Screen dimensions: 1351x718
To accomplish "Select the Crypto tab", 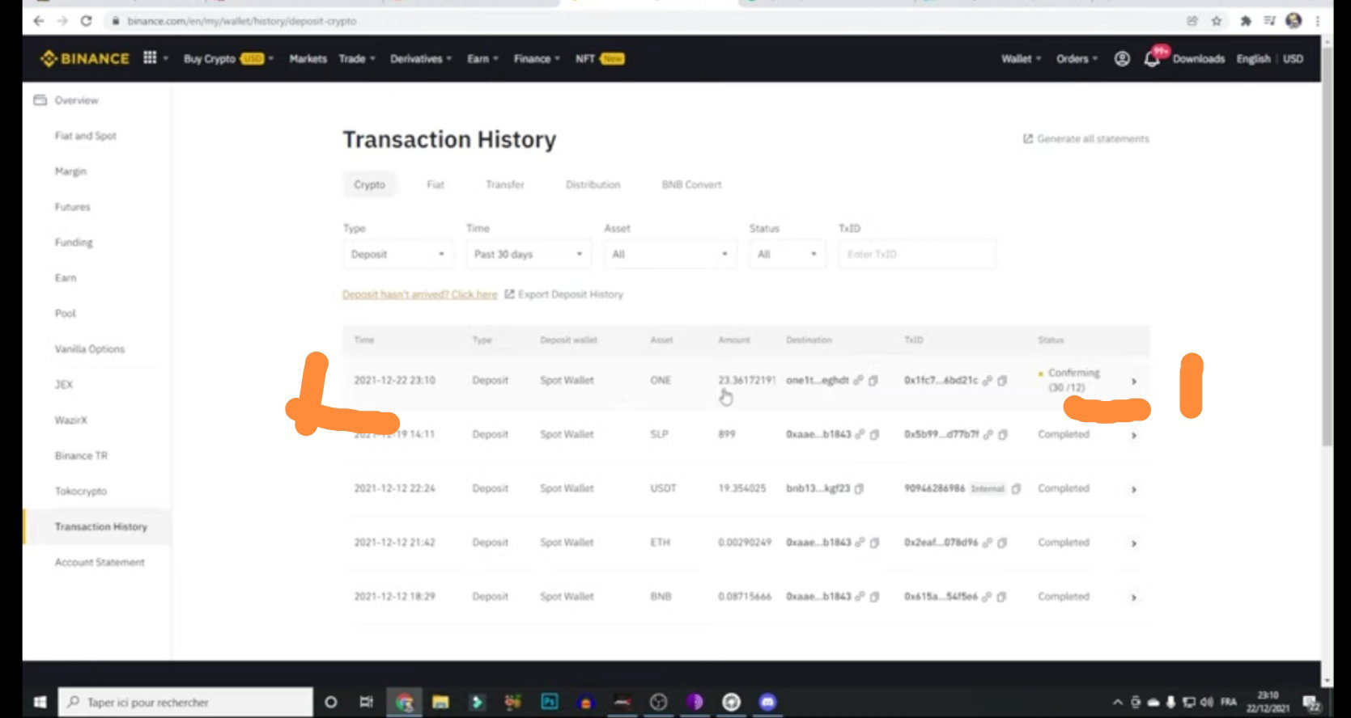I will tap(370, 185).
